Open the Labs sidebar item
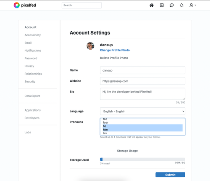This screenshot has width=210, height=181. click(28, 132)
